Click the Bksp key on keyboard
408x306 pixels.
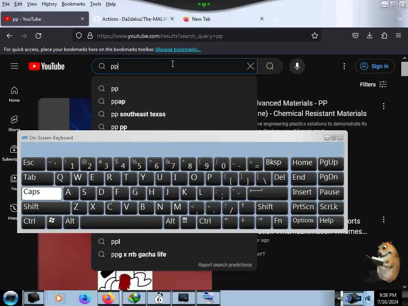pos(276,164)
